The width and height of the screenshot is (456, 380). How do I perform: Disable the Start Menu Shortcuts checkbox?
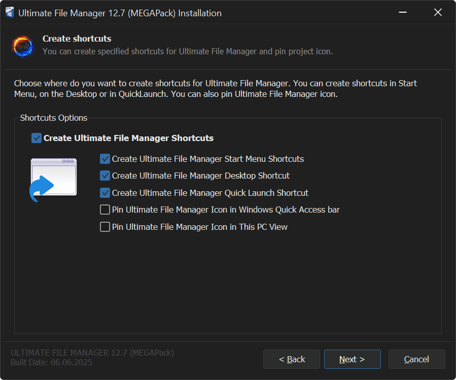pos(105,159)
